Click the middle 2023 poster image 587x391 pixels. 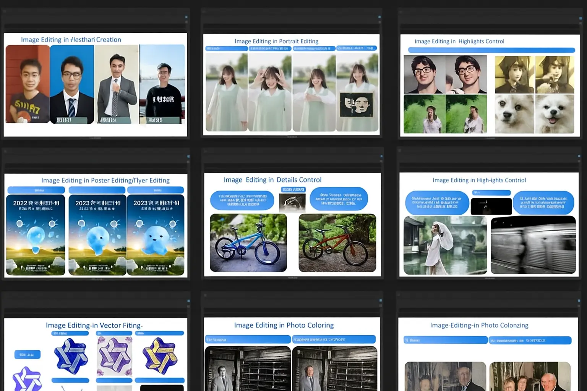tap(97, 235)
